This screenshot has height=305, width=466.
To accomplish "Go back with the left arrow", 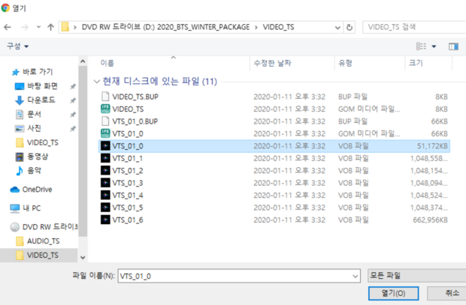I will [x=8, y=27].
